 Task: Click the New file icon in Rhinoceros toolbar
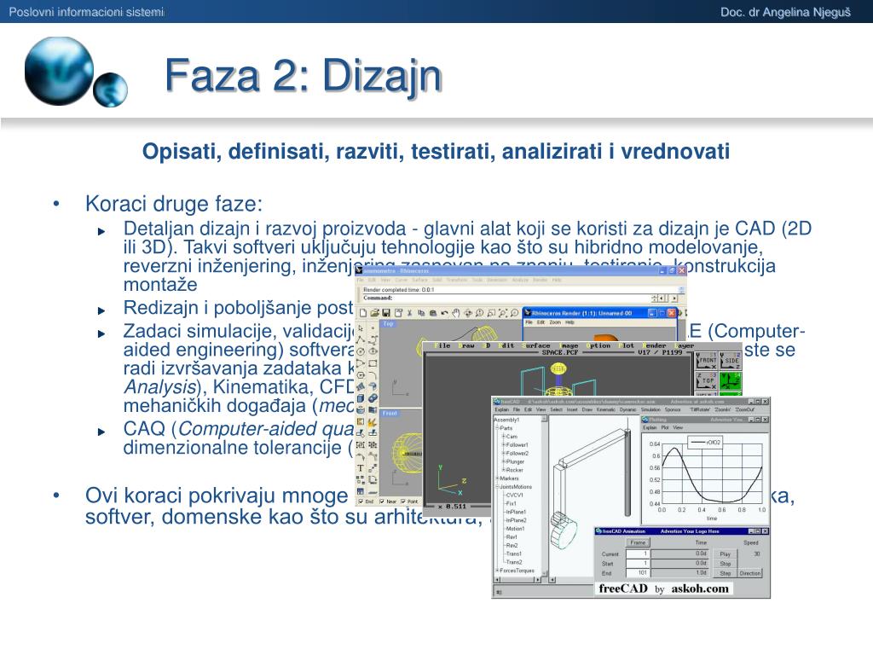coord(363,313)
